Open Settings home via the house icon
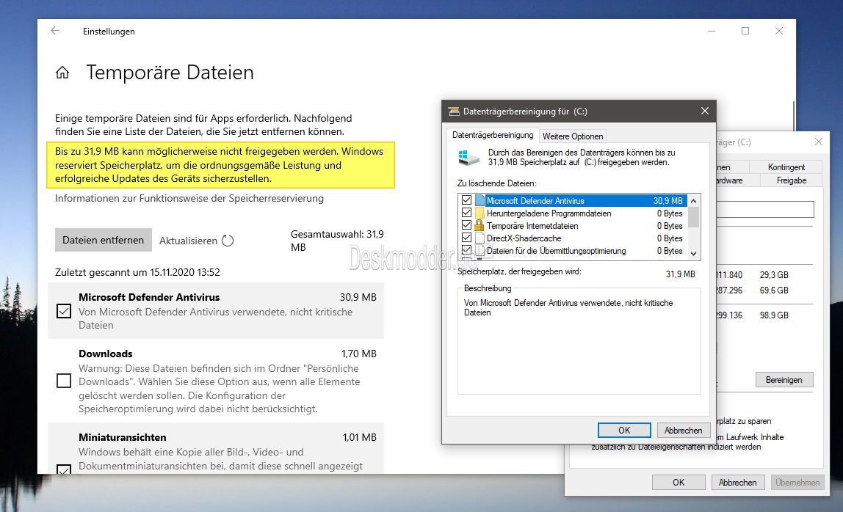The image size is (843, 512). coord(62,73)
